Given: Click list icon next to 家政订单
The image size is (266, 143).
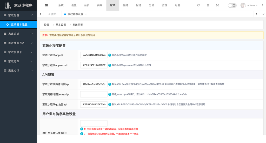Looking at the screenshot, I should 5,61.
